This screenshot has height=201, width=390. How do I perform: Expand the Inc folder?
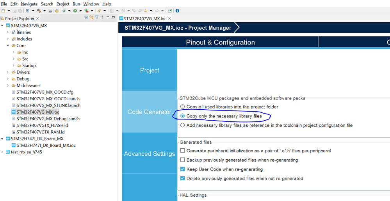[13, 52]
